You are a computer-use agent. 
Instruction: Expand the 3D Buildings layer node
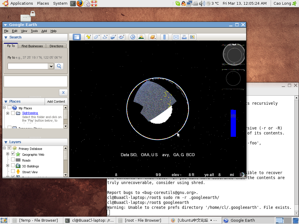pyautogui.click(x=8, y=166)
